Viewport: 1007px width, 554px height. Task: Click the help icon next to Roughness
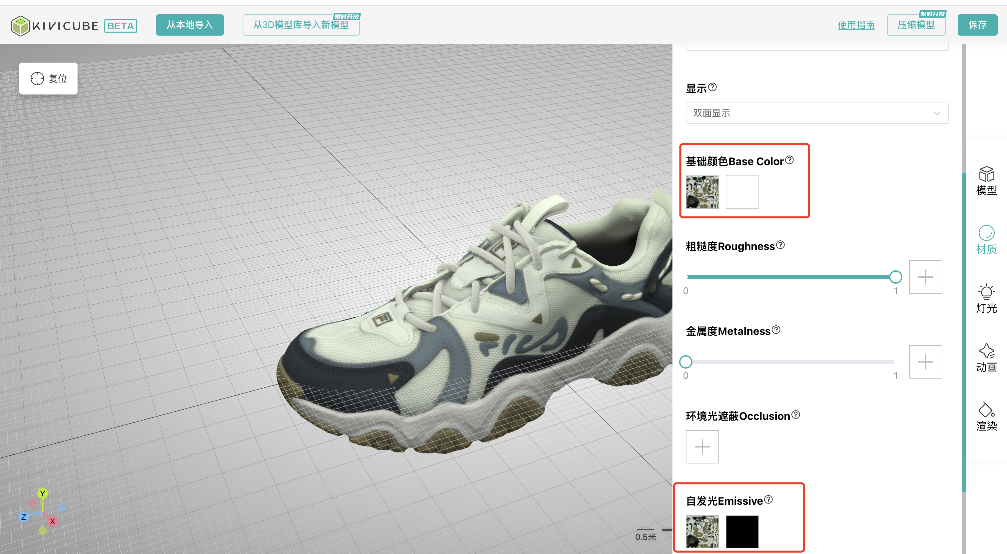tap(780, 245)
